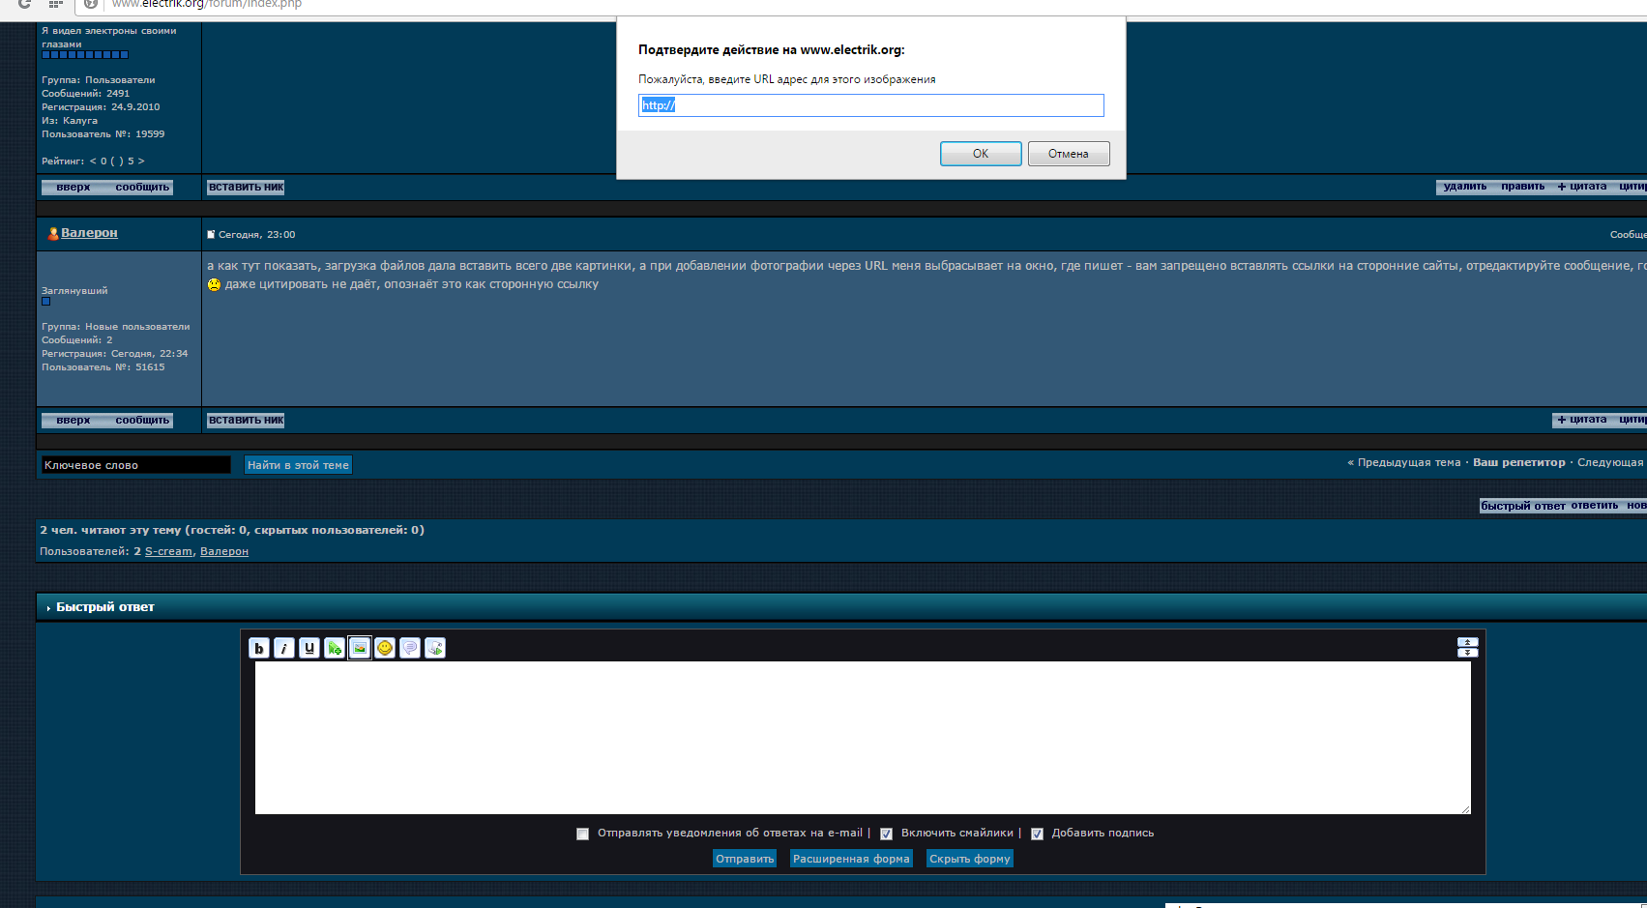Click вставить ник under the first post
The image size is (1647, 908).
246,188
